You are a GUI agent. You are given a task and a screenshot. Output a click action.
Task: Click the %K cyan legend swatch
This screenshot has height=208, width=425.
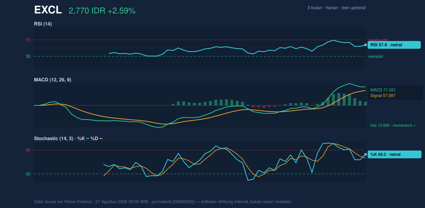coord(87,139)
